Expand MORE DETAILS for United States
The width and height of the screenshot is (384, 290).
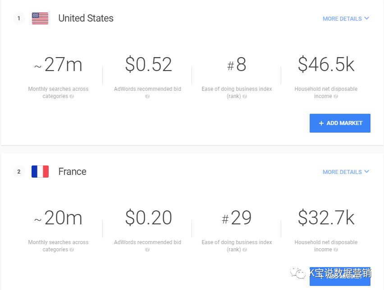(346, 19)
